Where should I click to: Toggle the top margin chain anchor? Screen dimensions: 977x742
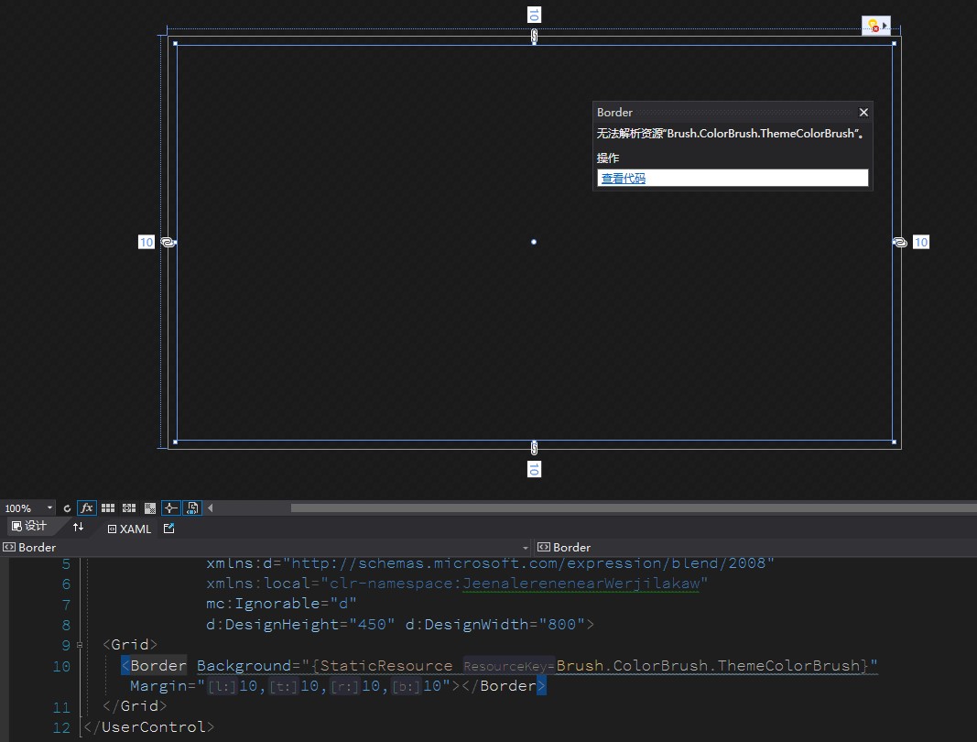(534, 36)
